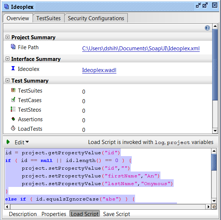Viewport: 221px width, 220px height.
Task: Click the TestCases checkmark icon
Action: point(13,100)
